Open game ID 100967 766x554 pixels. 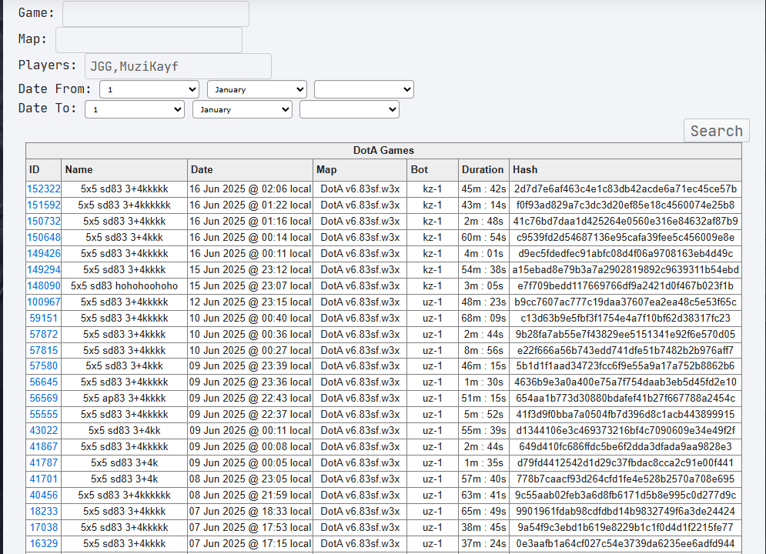click(43, 302)
